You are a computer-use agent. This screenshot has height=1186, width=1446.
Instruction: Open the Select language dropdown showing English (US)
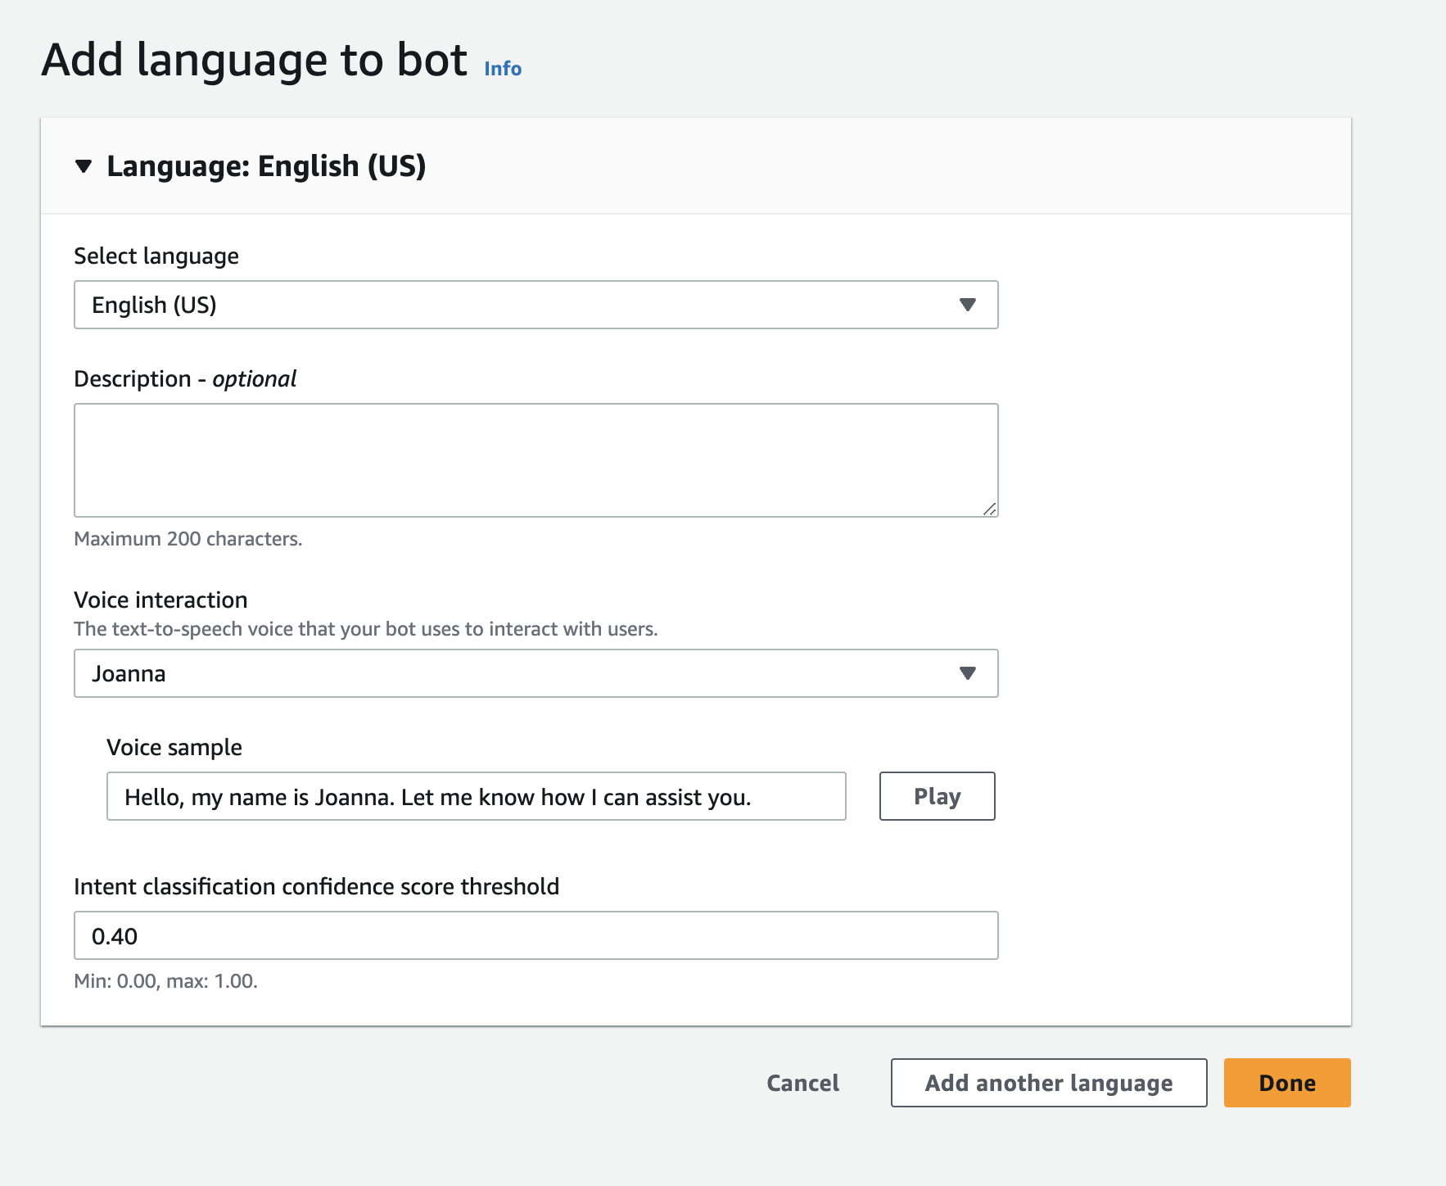tap(524, 305)
